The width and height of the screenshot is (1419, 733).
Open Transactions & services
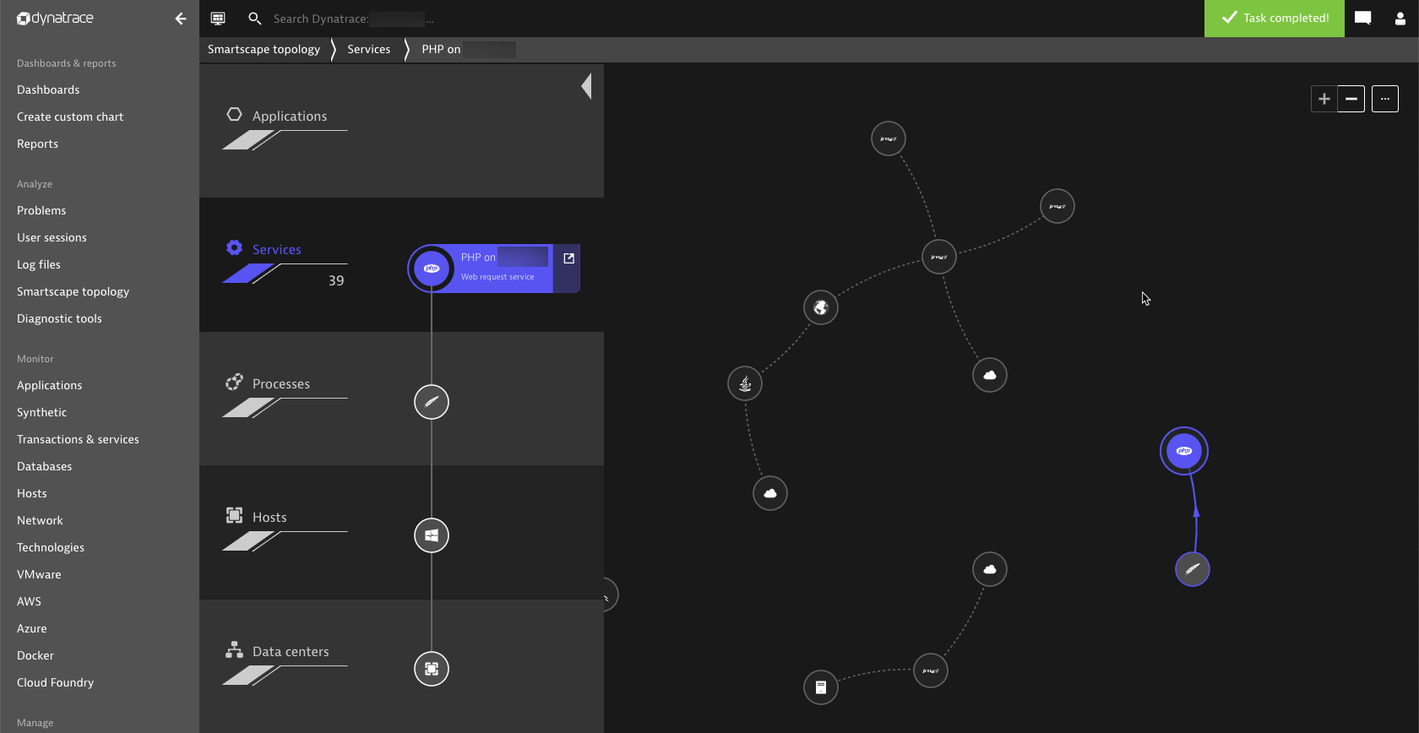tap(78, 439)
